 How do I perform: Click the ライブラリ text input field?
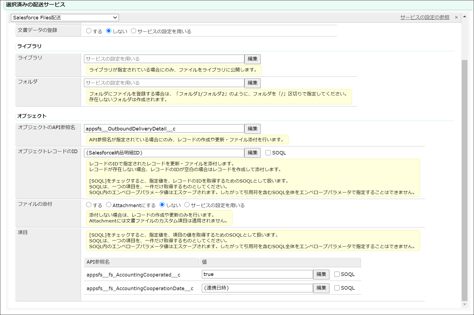click(164, 59)
